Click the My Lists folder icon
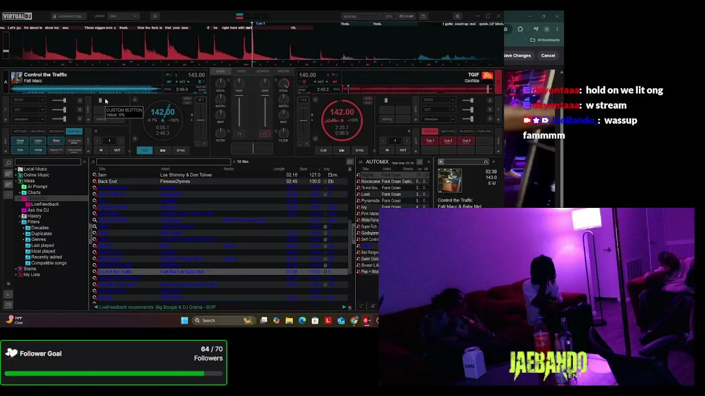 20,275
